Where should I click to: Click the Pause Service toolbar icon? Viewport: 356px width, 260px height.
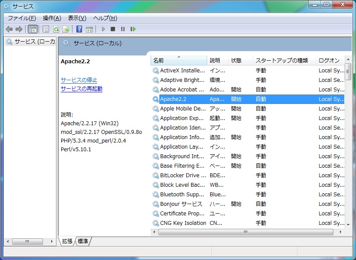123,29
